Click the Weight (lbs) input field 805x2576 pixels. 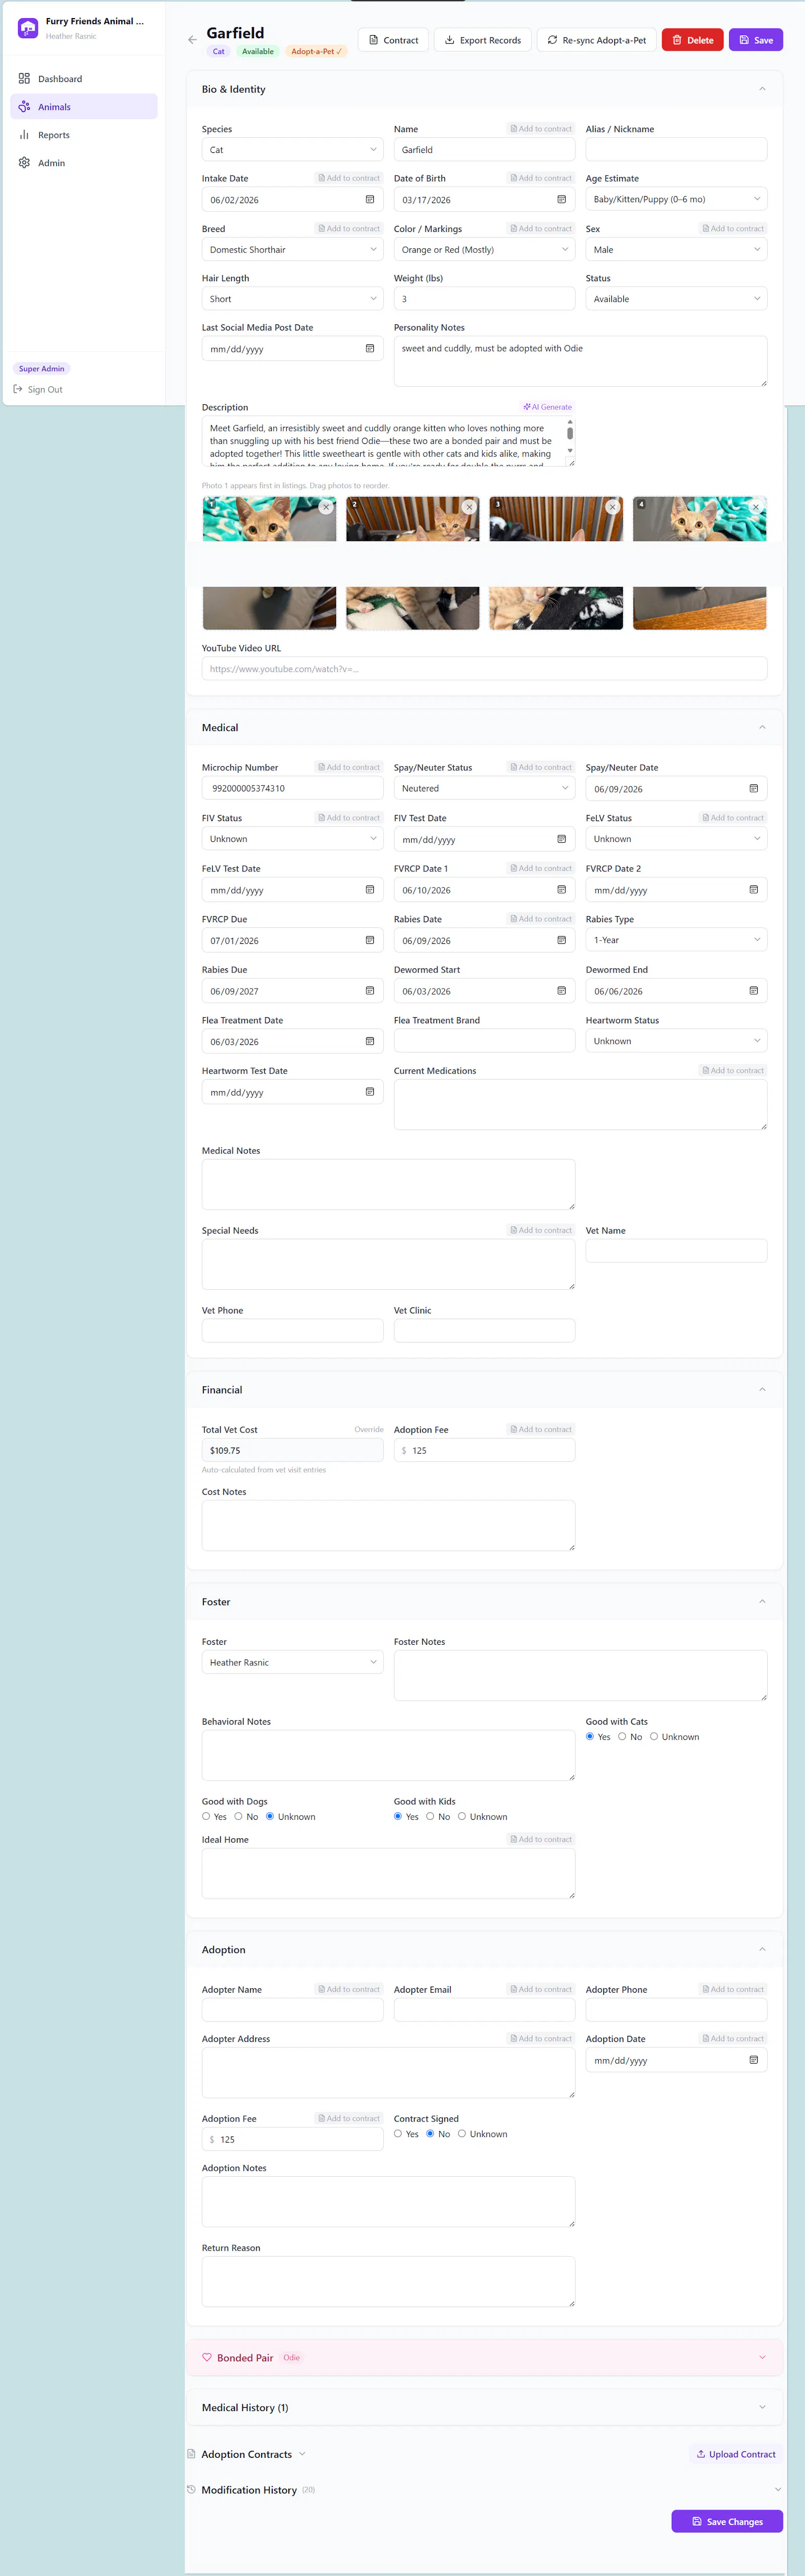point(484,299)
